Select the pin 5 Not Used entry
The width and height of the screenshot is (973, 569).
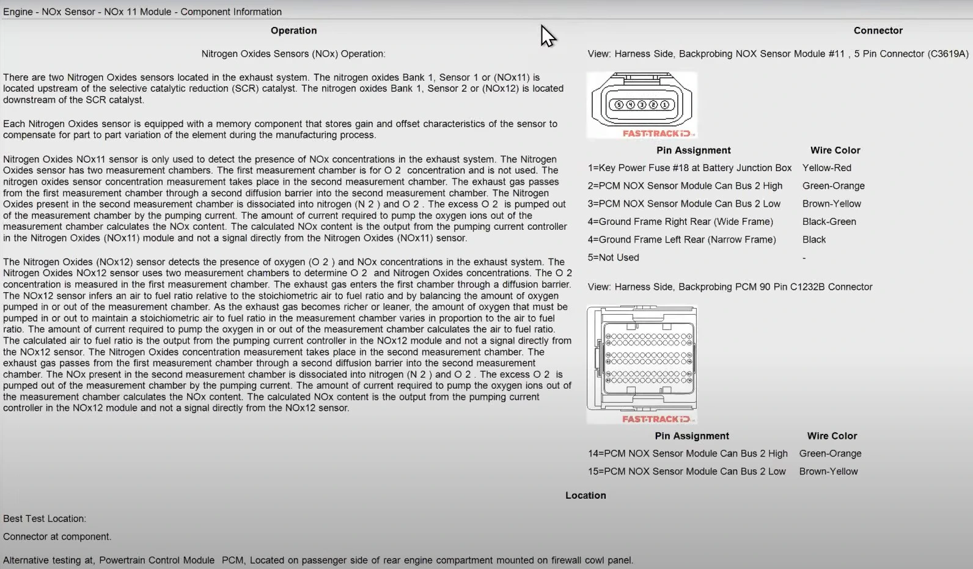613,258
